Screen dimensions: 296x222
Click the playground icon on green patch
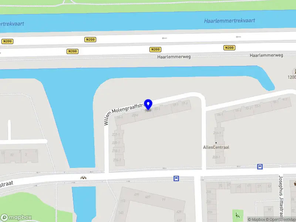coord(238,215)
